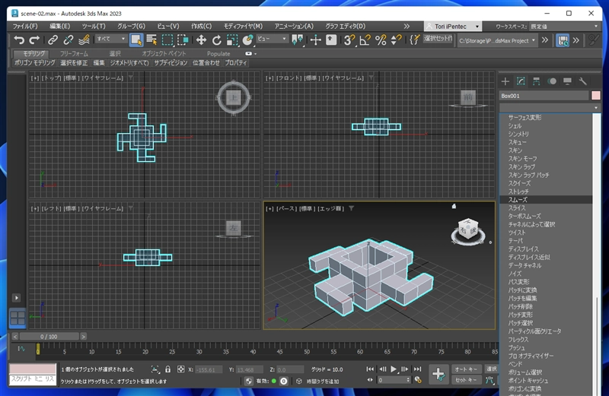Click the rectangular selection region icon
The image size is (609, 396).
point(167,40)
